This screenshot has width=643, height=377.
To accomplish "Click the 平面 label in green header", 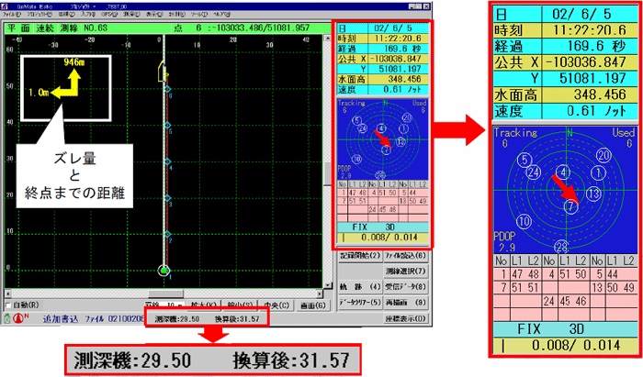I will point(19,28).
